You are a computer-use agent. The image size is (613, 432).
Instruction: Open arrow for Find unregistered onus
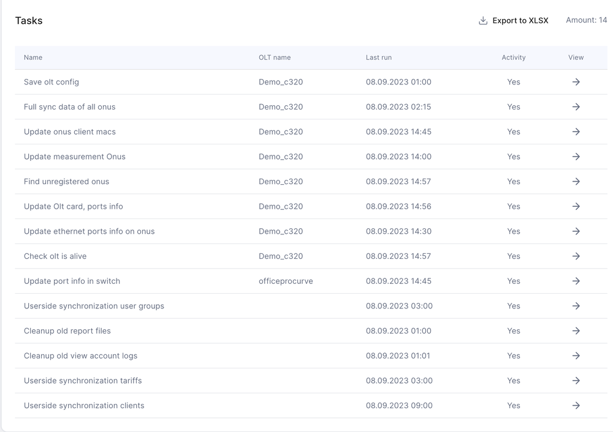[576, 182]
